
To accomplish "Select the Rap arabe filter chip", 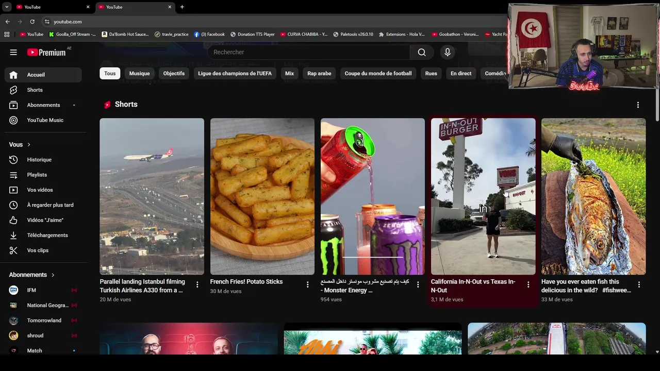I will pyautogui.click(x=319, y=74).
